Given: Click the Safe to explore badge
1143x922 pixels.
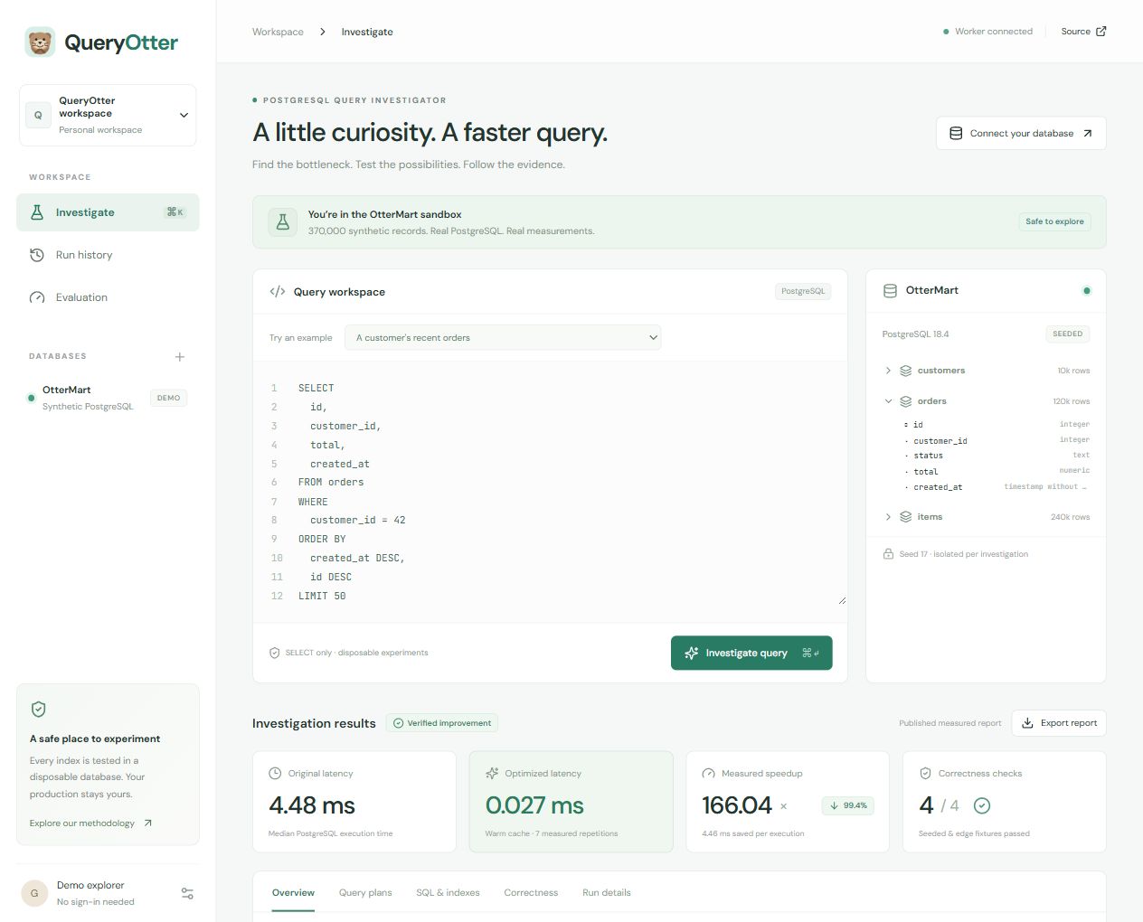Looking at the screenshot, I should pos(1054,221).
